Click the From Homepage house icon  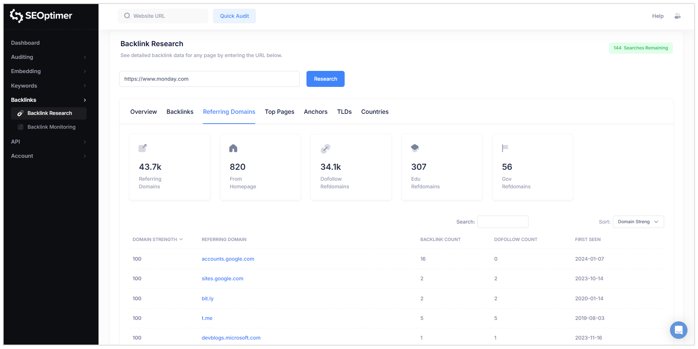click(x=233, y=148)
